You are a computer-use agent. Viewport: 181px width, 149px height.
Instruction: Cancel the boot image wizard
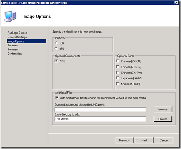[164, 140]
